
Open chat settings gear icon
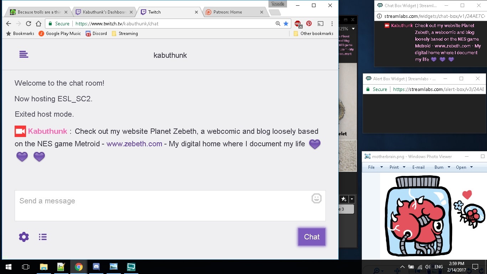[x=24, y=237]
